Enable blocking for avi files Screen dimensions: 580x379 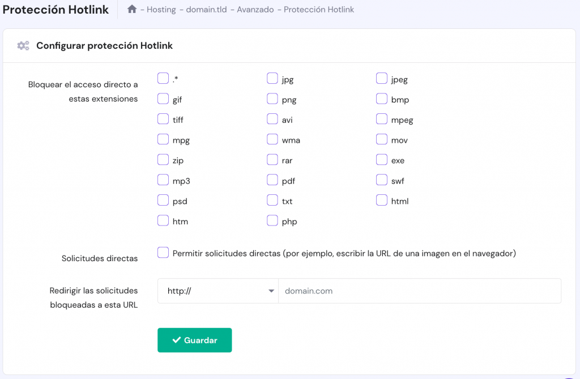click(x=272, y=119)
